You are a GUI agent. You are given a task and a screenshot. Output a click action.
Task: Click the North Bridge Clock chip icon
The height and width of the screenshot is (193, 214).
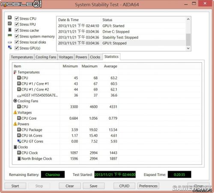[19, 159]
